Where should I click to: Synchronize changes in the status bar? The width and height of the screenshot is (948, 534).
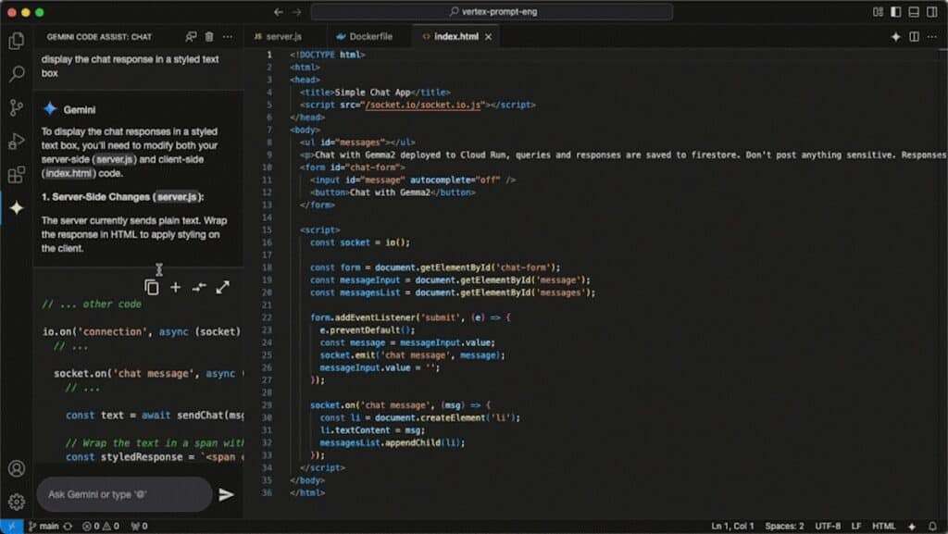pos(68,527)
